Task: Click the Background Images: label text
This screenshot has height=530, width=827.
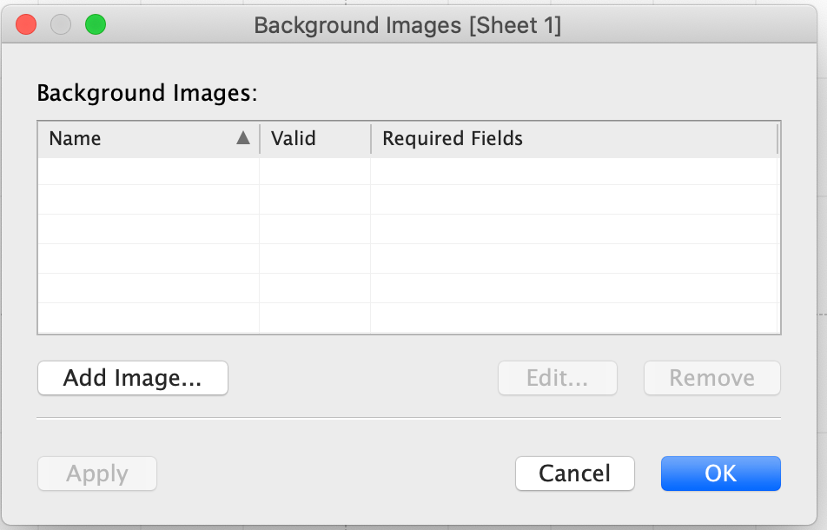Action: point(147,93)
